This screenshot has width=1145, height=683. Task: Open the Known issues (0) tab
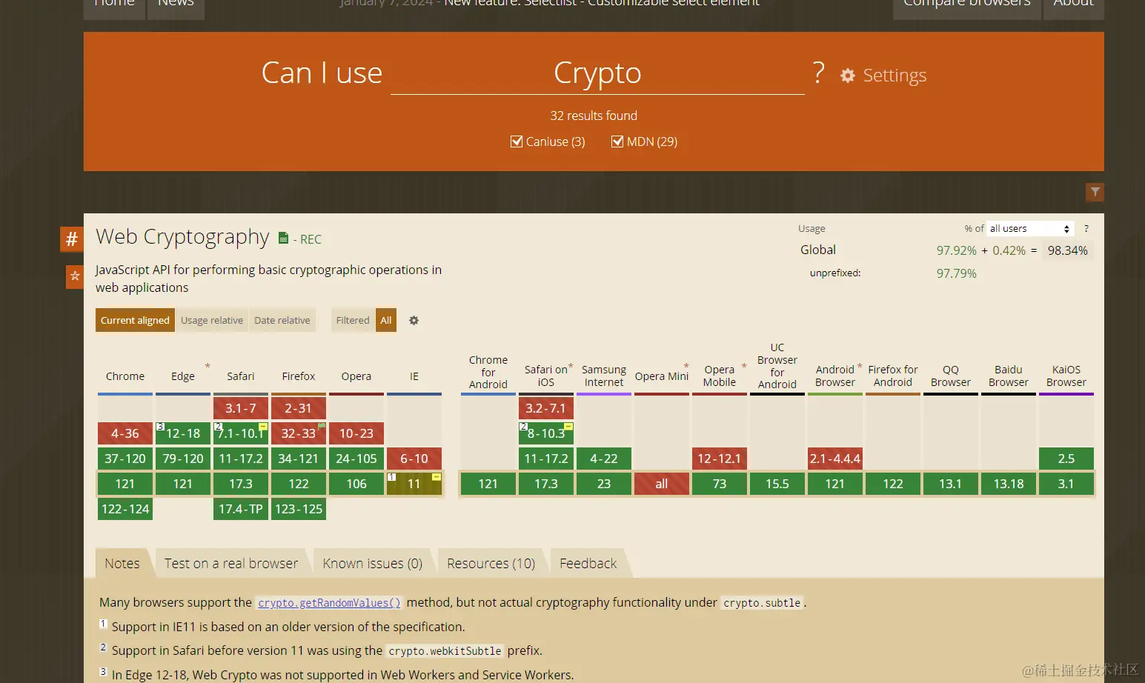point(373,564)
